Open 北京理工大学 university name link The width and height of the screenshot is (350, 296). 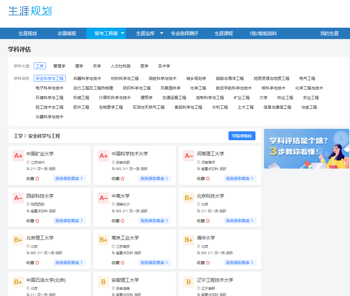(x=40, y=238)
